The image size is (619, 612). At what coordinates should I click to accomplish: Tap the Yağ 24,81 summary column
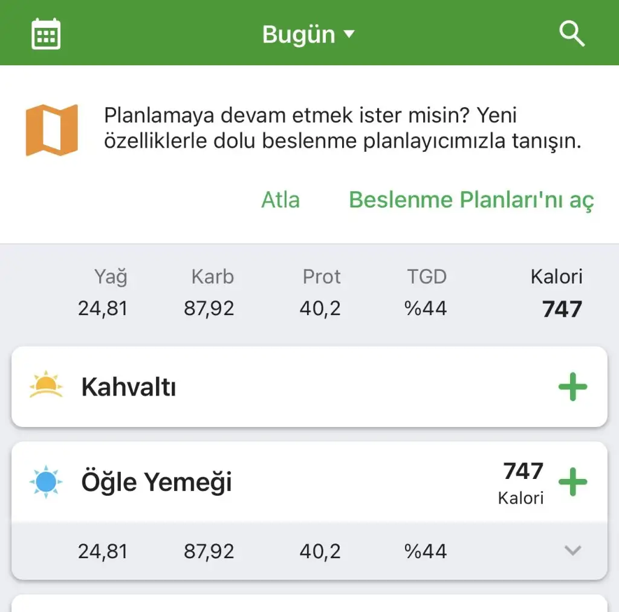tap(103, 293)
